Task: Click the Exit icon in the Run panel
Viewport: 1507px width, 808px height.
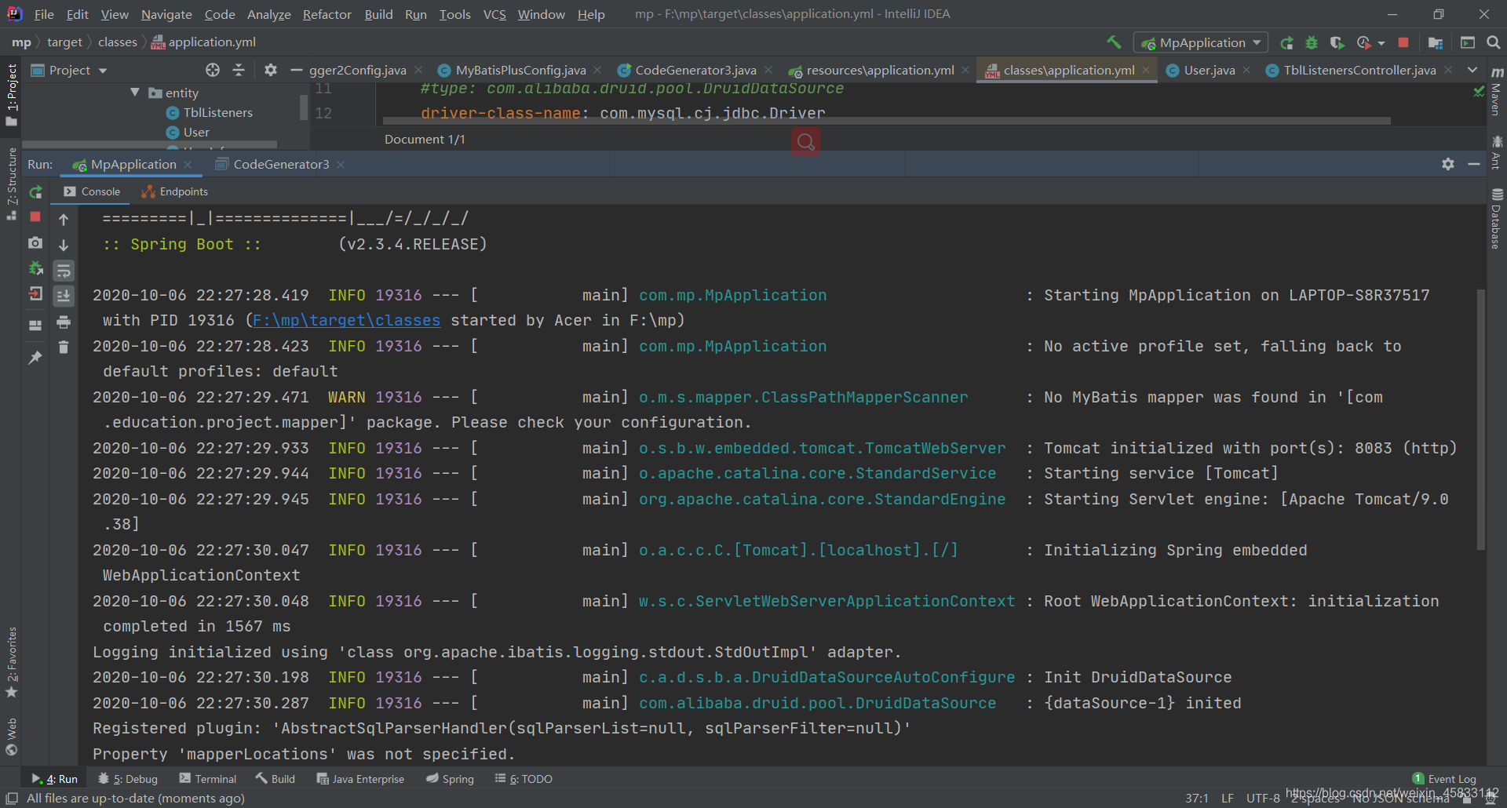Action: click(35, 294)
